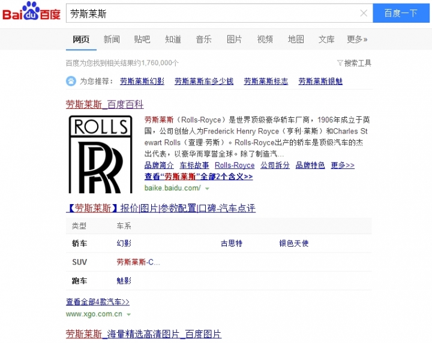Image resolution: width=432 pixels, height=343 pixels.
Task: Expand dropdown arrow beside www.xgo.com.cn
Action: pyautogui.click(x=128, y=314)
